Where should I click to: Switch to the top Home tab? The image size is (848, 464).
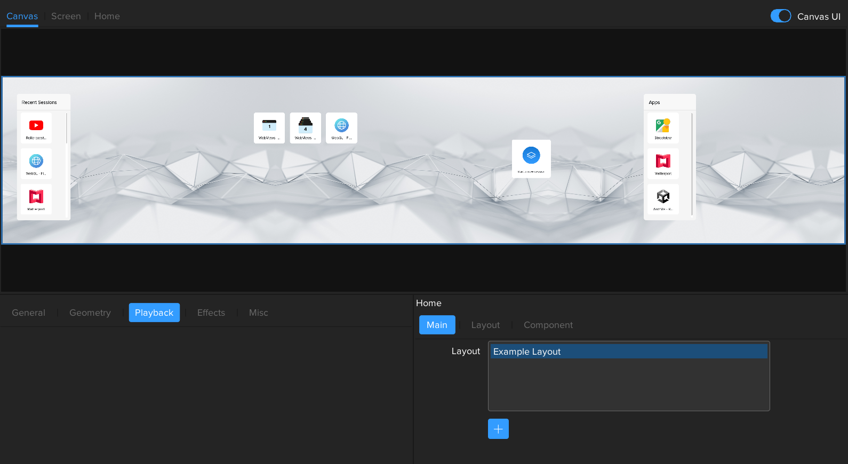click(107, 16)
